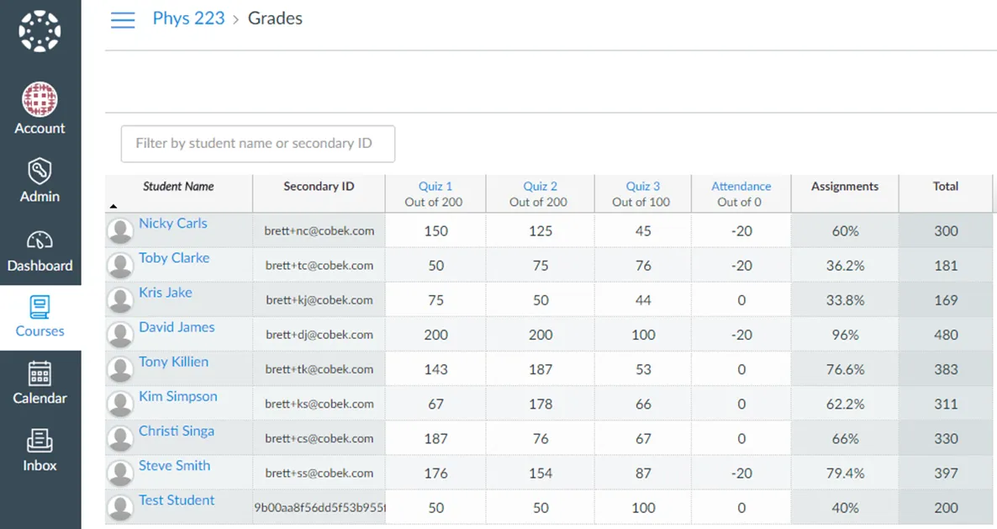Viewport: 997px width, 529px height.
Task: Click Steve Smith's avatar icon
Action: coord(120,473)
